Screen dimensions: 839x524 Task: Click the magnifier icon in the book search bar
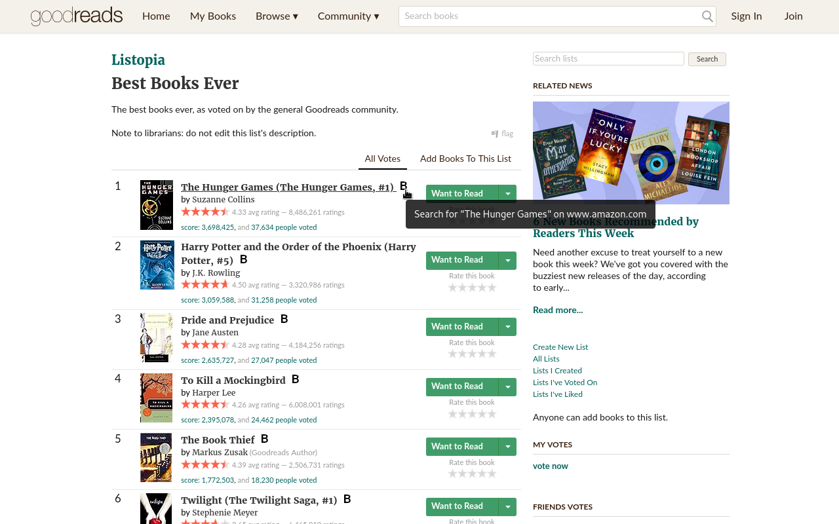pos(706,16)
